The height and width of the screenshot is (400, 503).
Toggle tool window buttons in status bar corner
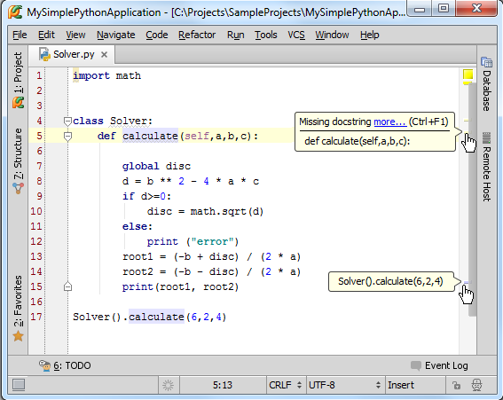19,384
